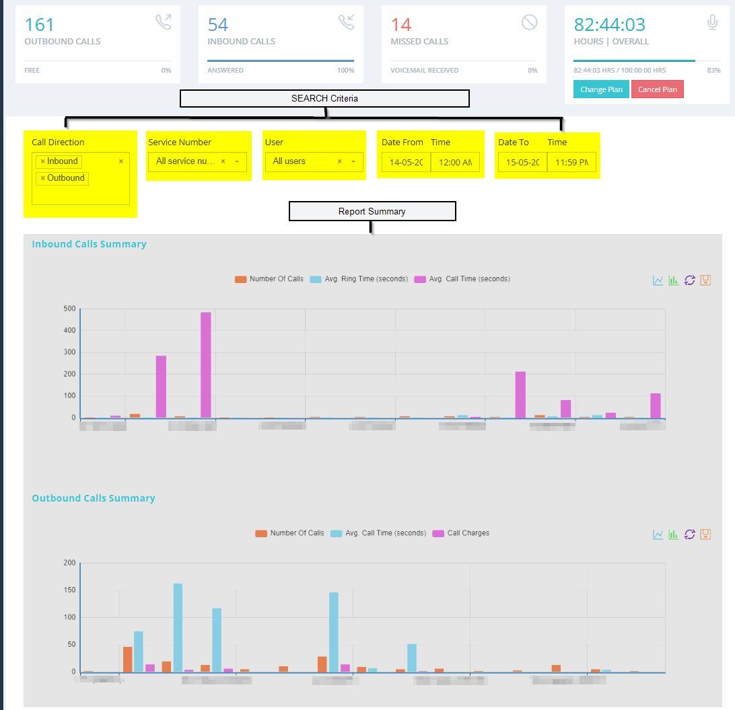Remove the Inbound filter chip from Call Direction
The width and height of the screenshot is (735, 710).
(x=43, y=161)
